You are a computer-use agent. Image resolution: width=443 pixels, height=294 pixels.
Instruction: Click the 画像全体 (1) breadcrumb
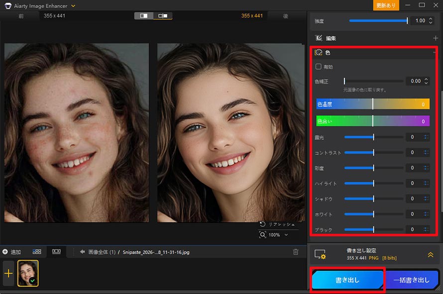(x=102, y=252)
